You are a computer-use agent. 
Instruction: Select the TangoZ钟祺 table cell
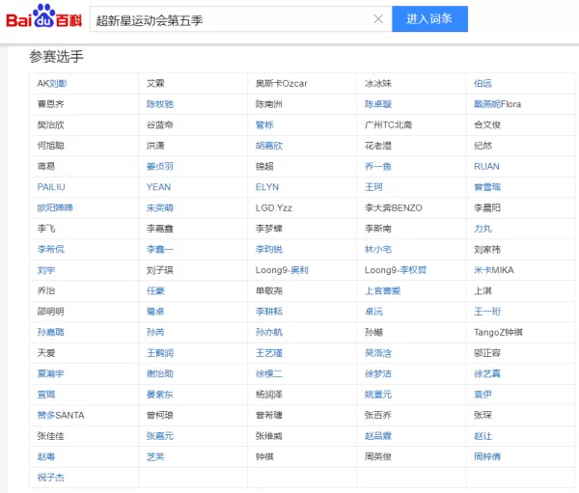point(520,332)
